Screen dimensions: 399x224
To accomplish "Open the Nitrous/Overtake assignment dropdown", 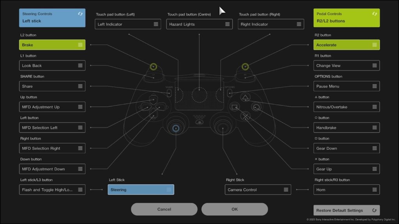I will tap(346, 107).
